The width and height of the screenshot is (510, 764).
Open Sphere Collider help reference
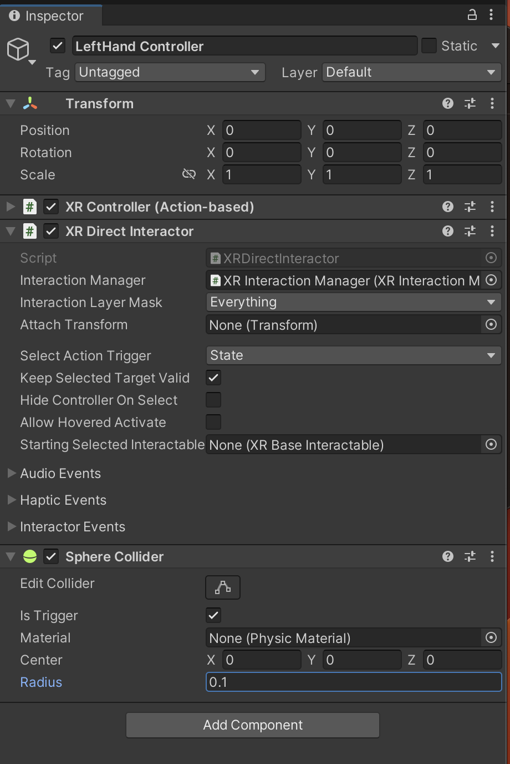(448, 556)
